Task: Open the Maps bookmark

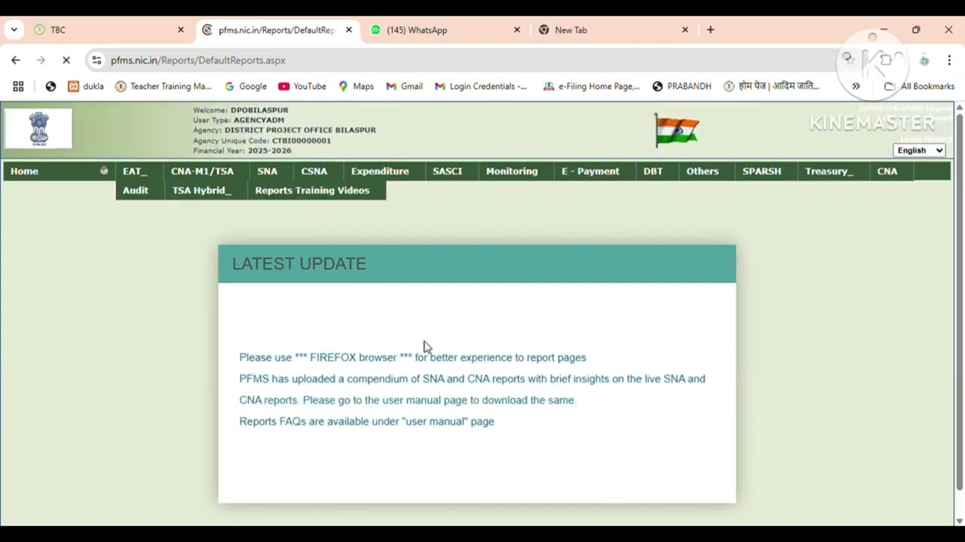Action: (x=356, y=87)
